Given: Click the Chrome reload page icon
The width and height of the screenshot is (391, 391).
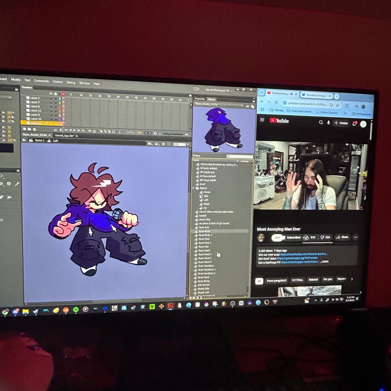Looking at the screenshot, I should [276, 102].
